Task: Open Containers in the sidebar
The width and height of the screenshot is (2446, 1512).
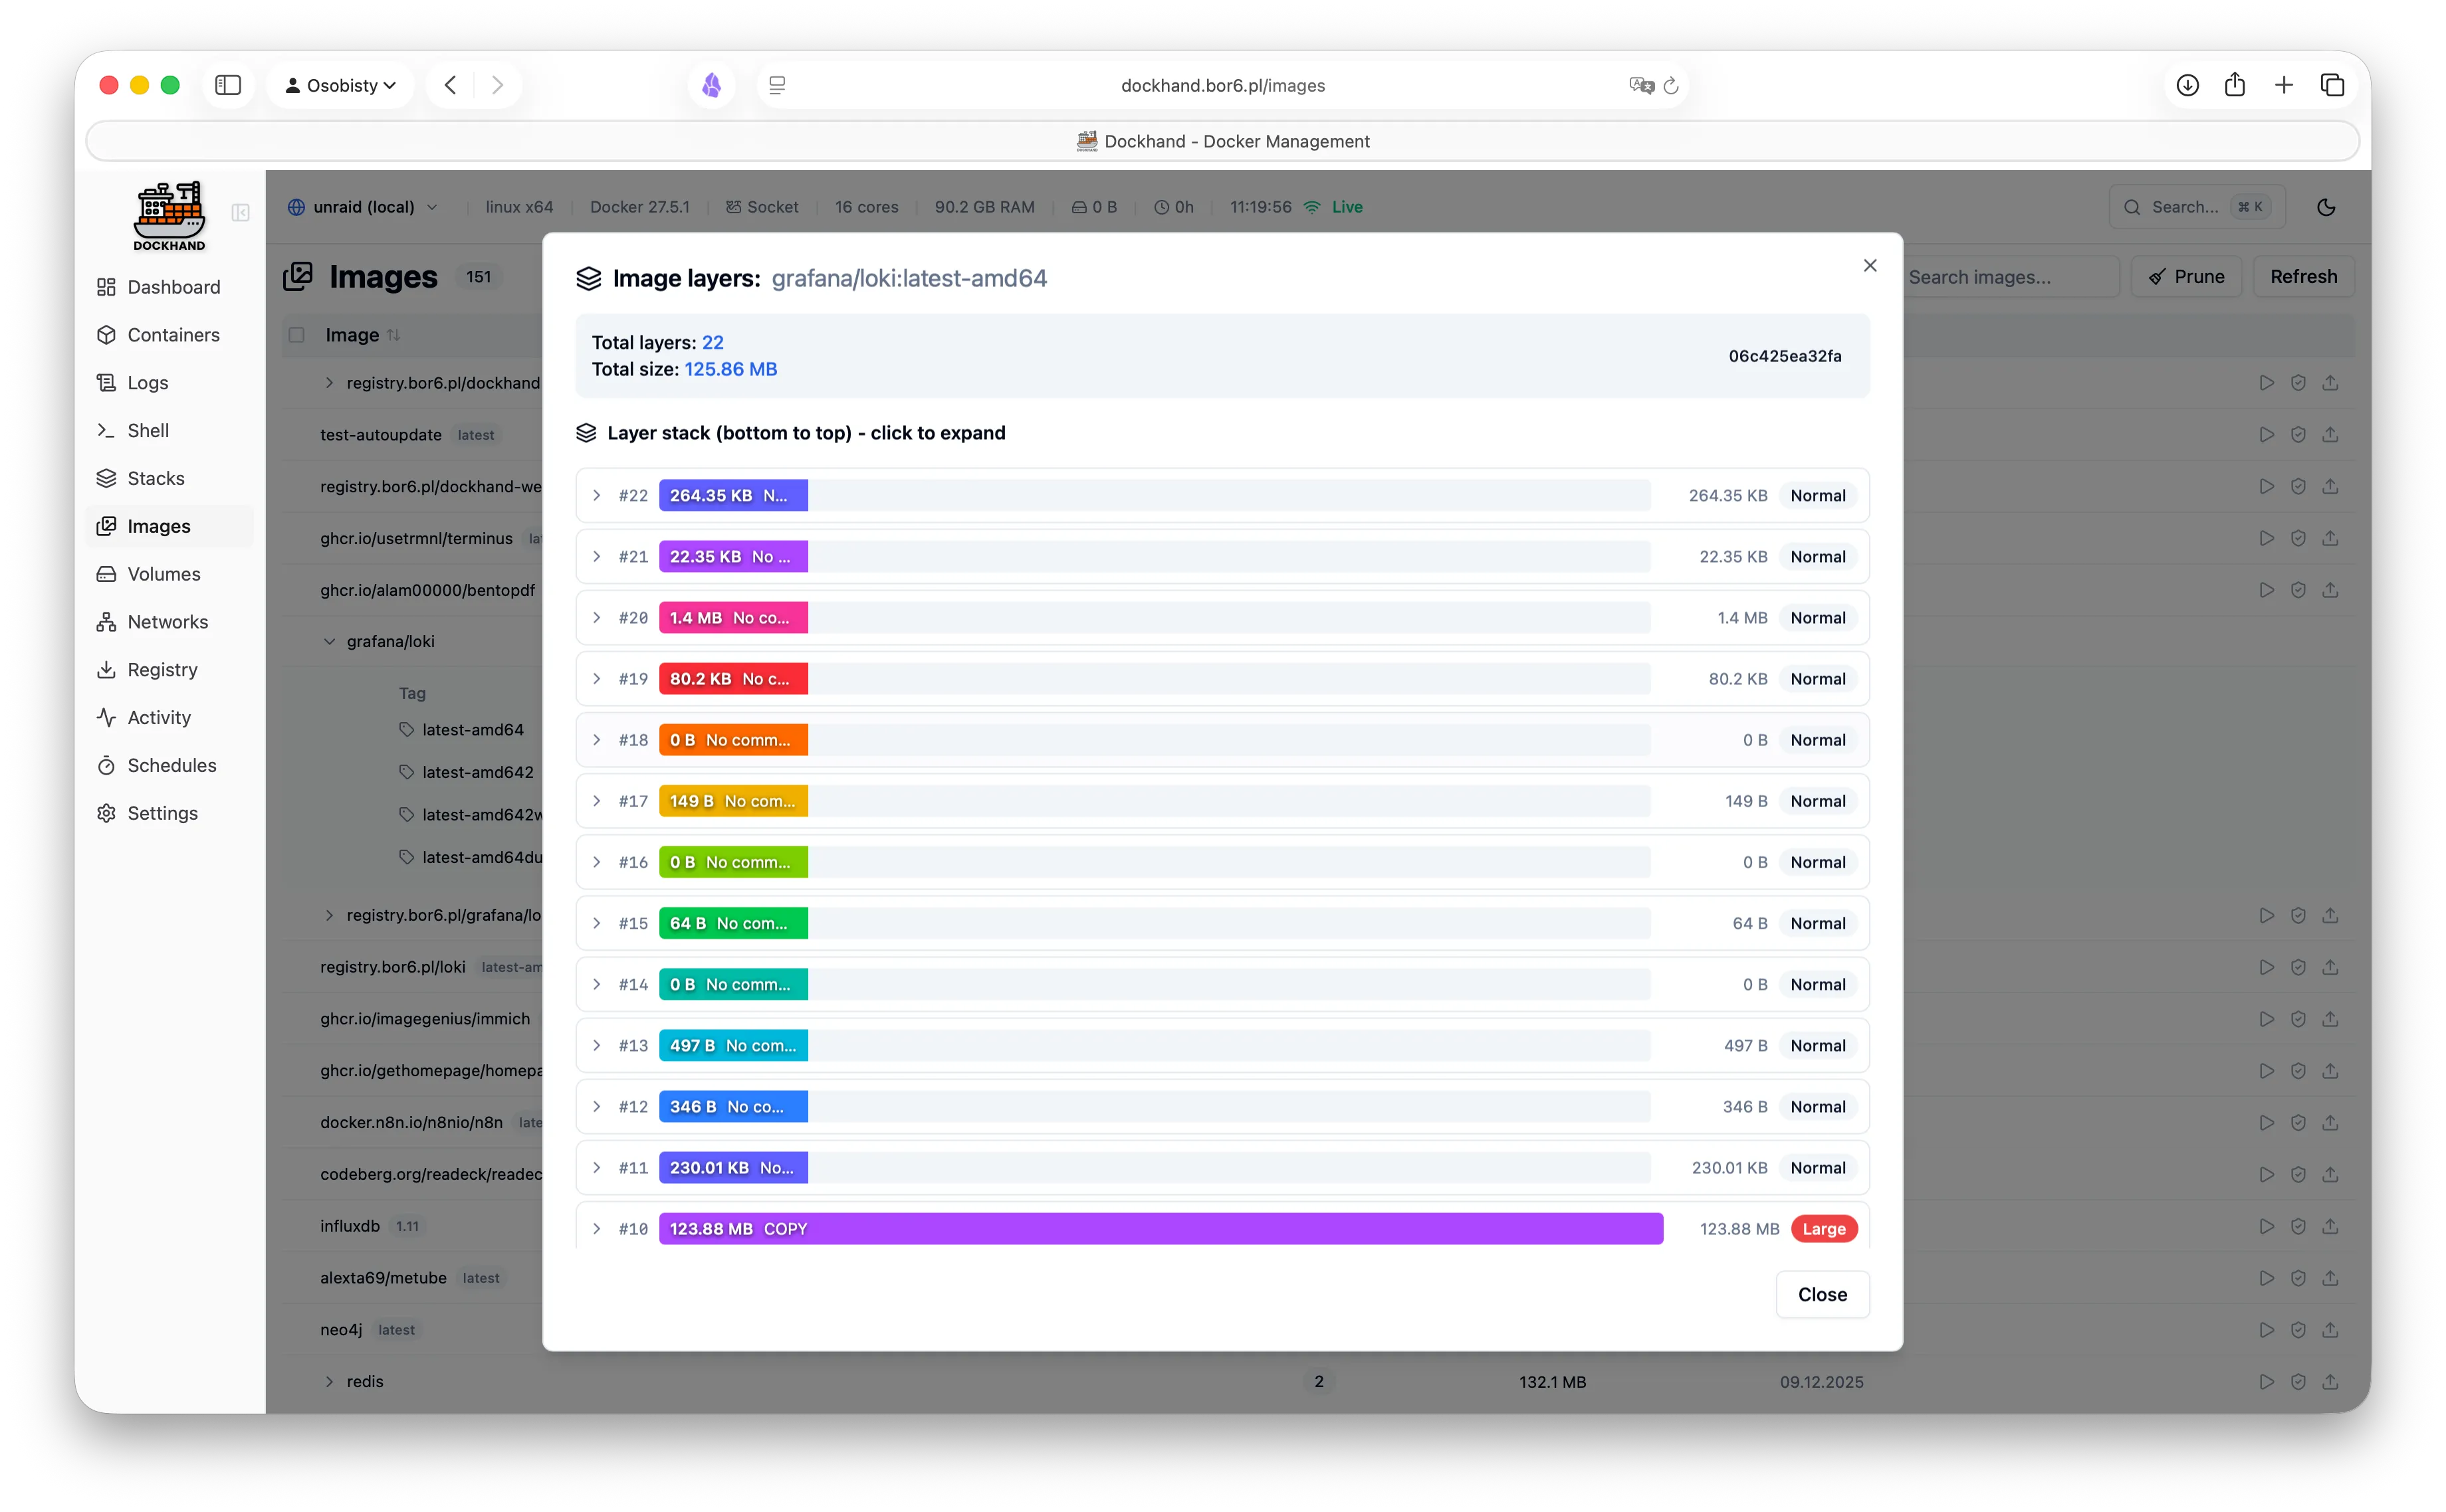Action: 173,335
